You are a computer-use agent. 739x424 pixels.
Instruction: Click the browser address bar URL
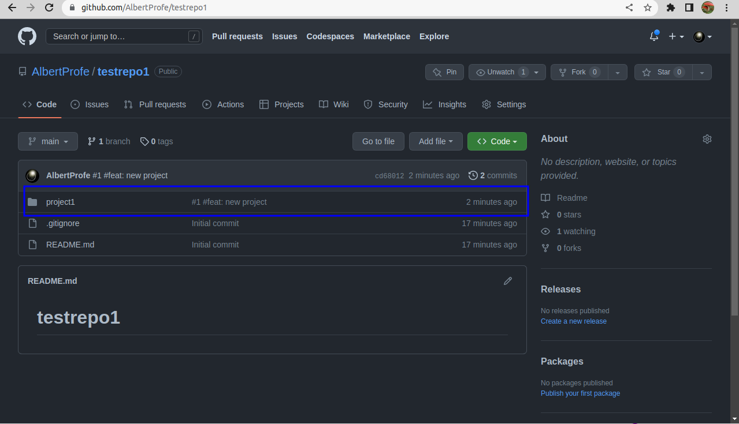tap(143, 8)
